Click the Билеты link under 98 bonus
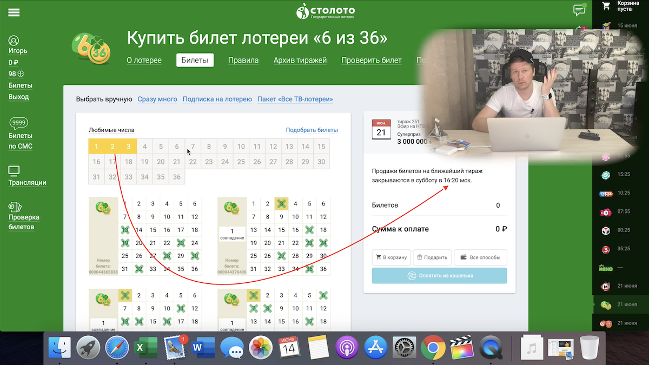 pos(21,85)
